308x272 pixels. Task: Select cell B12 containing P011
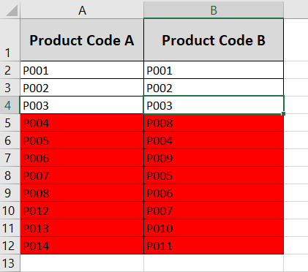click(x=214, y=246)
